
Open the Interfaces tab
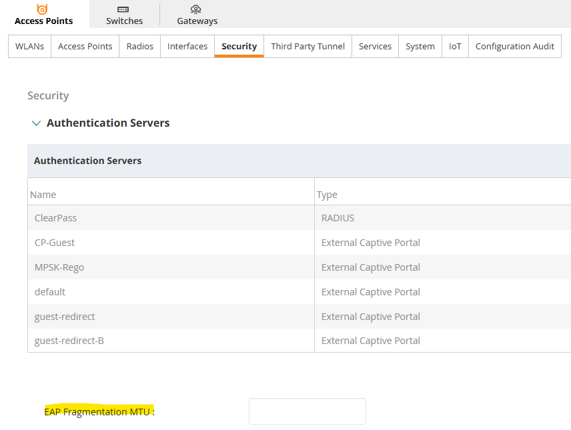[x=187, y=47]
